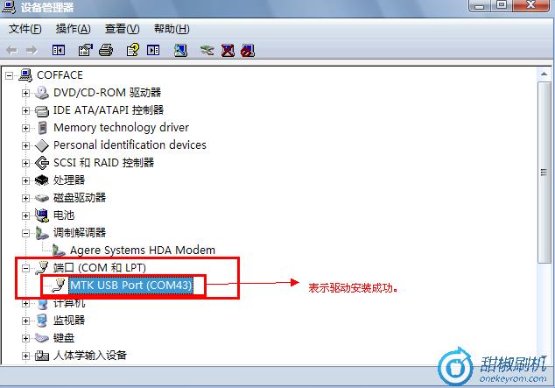Viewport: 555px width, 388px height.
Task: Click the Disable device toolbar icon
Action: [248, 50]
